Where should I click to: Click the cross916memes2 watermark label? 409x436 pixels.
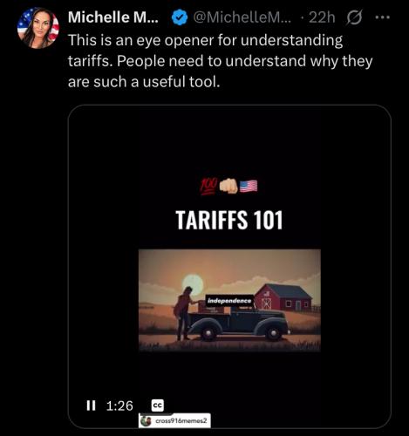click(181, 421)
